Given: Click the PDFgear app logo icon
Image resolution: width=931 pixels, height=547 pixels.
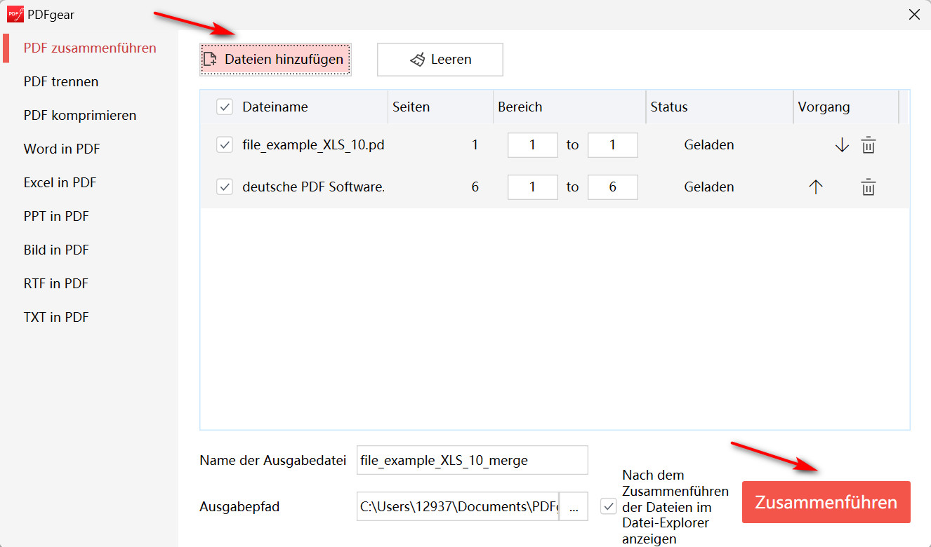Looking at the screenshot, I should (x=15, y=14).
